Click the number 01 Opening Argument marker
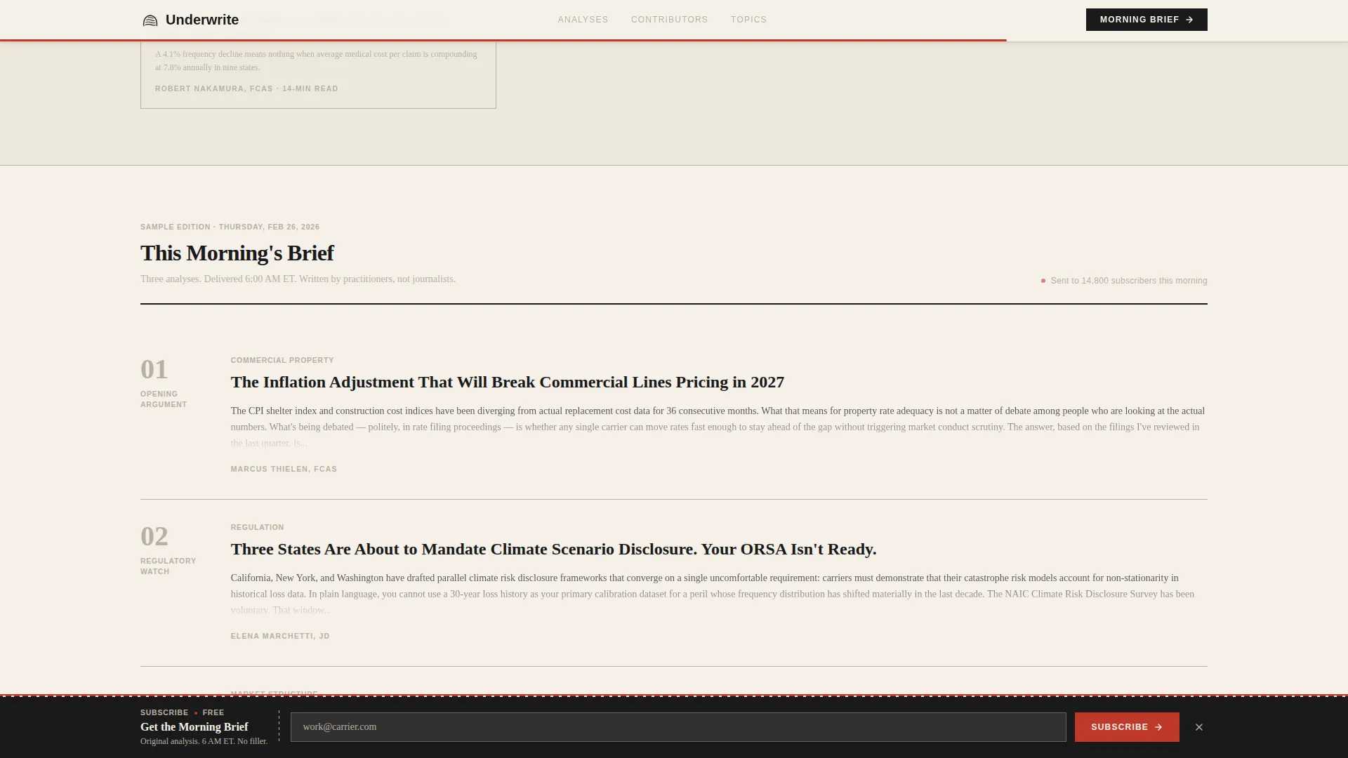The image size is (1348, 758). click(x=164, y=383)
